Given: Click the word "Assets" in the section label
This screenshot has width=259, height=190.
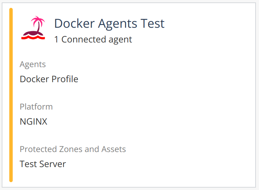Looking at the screenshot, I should click(114, 149).
